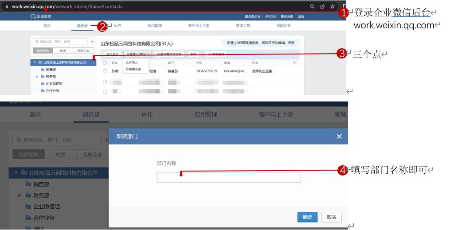Choose 文件导入 from the dropdown menu
The width and height of the screenshot is (462, 230).
coord(132,62)
